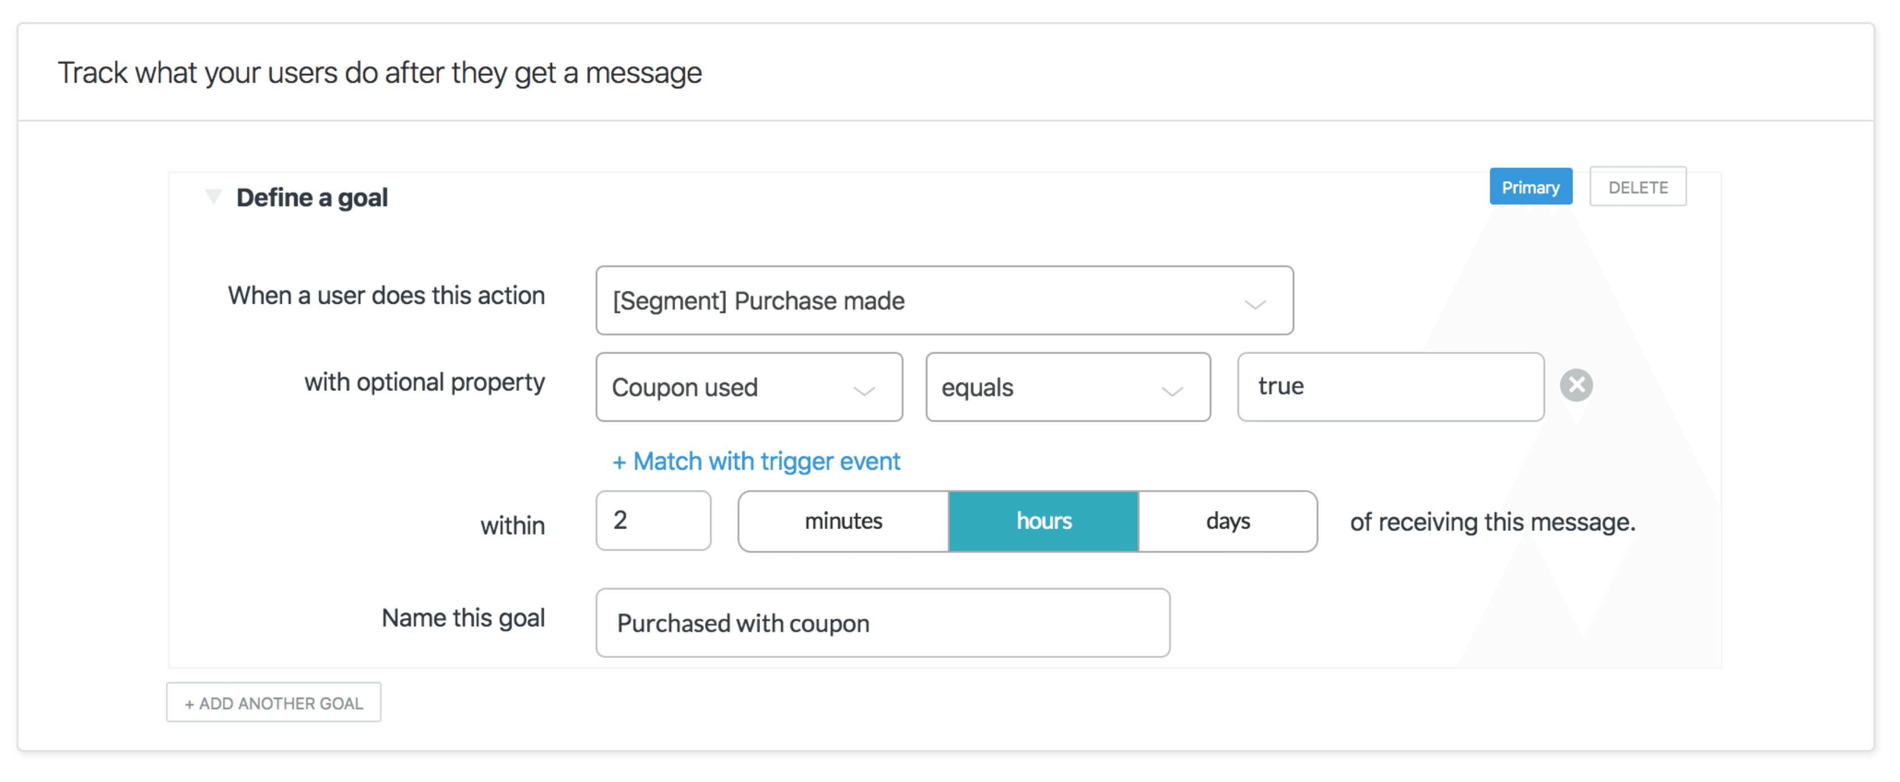Open the equals operator dropdown

click(x=1067, y=387)
